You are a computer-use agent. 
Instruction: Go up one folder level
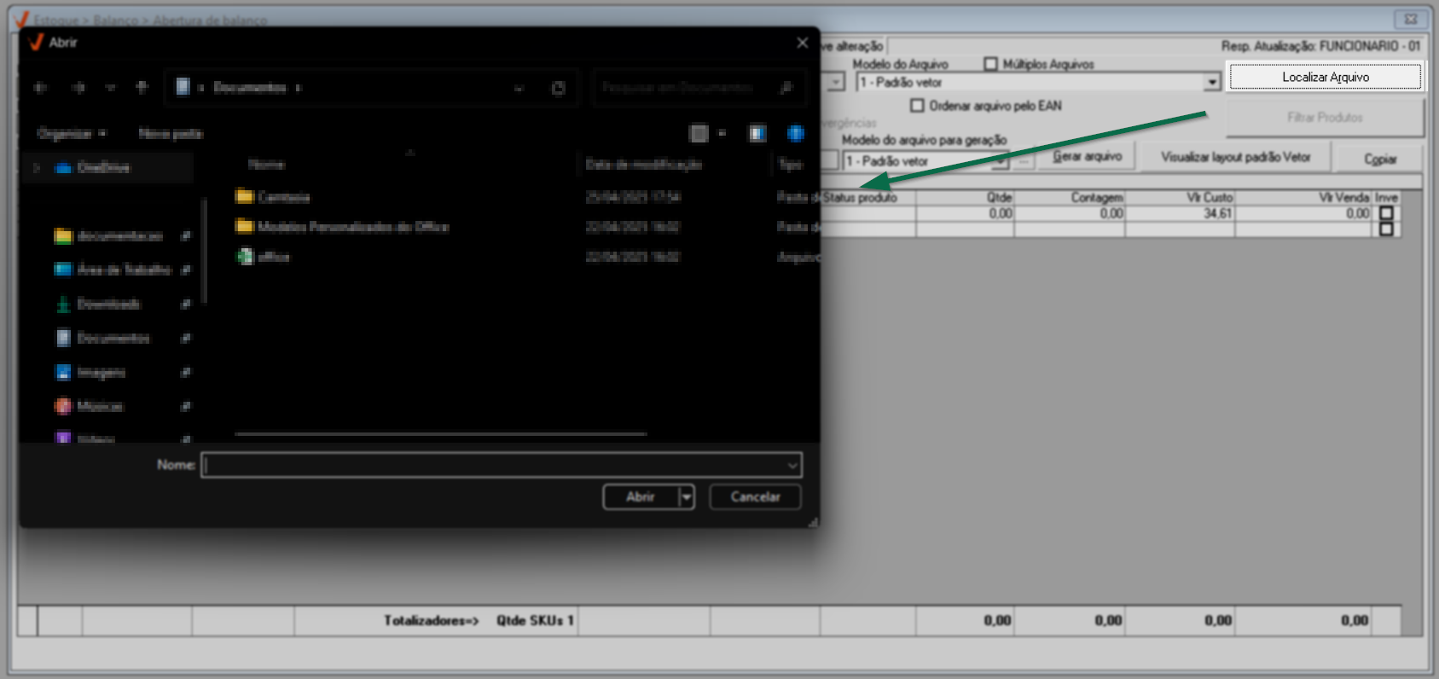tap(142, 87)
